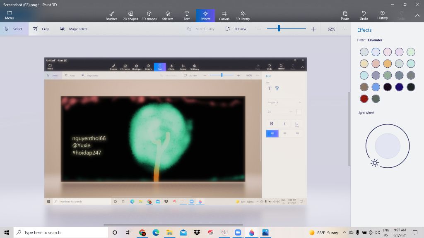Select the sage green filter swatch
Image resolution: width=424 pixels, height=238 pixels.
(x=387, y=75)
